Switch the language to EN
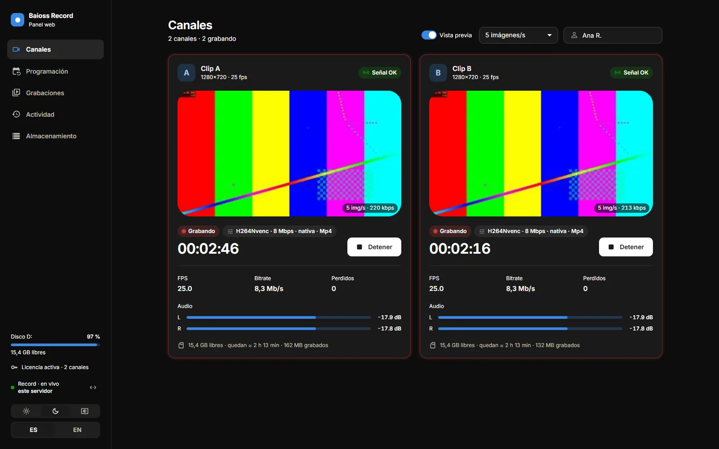Viewport: 719px width, 449px height. pos(77,430)
